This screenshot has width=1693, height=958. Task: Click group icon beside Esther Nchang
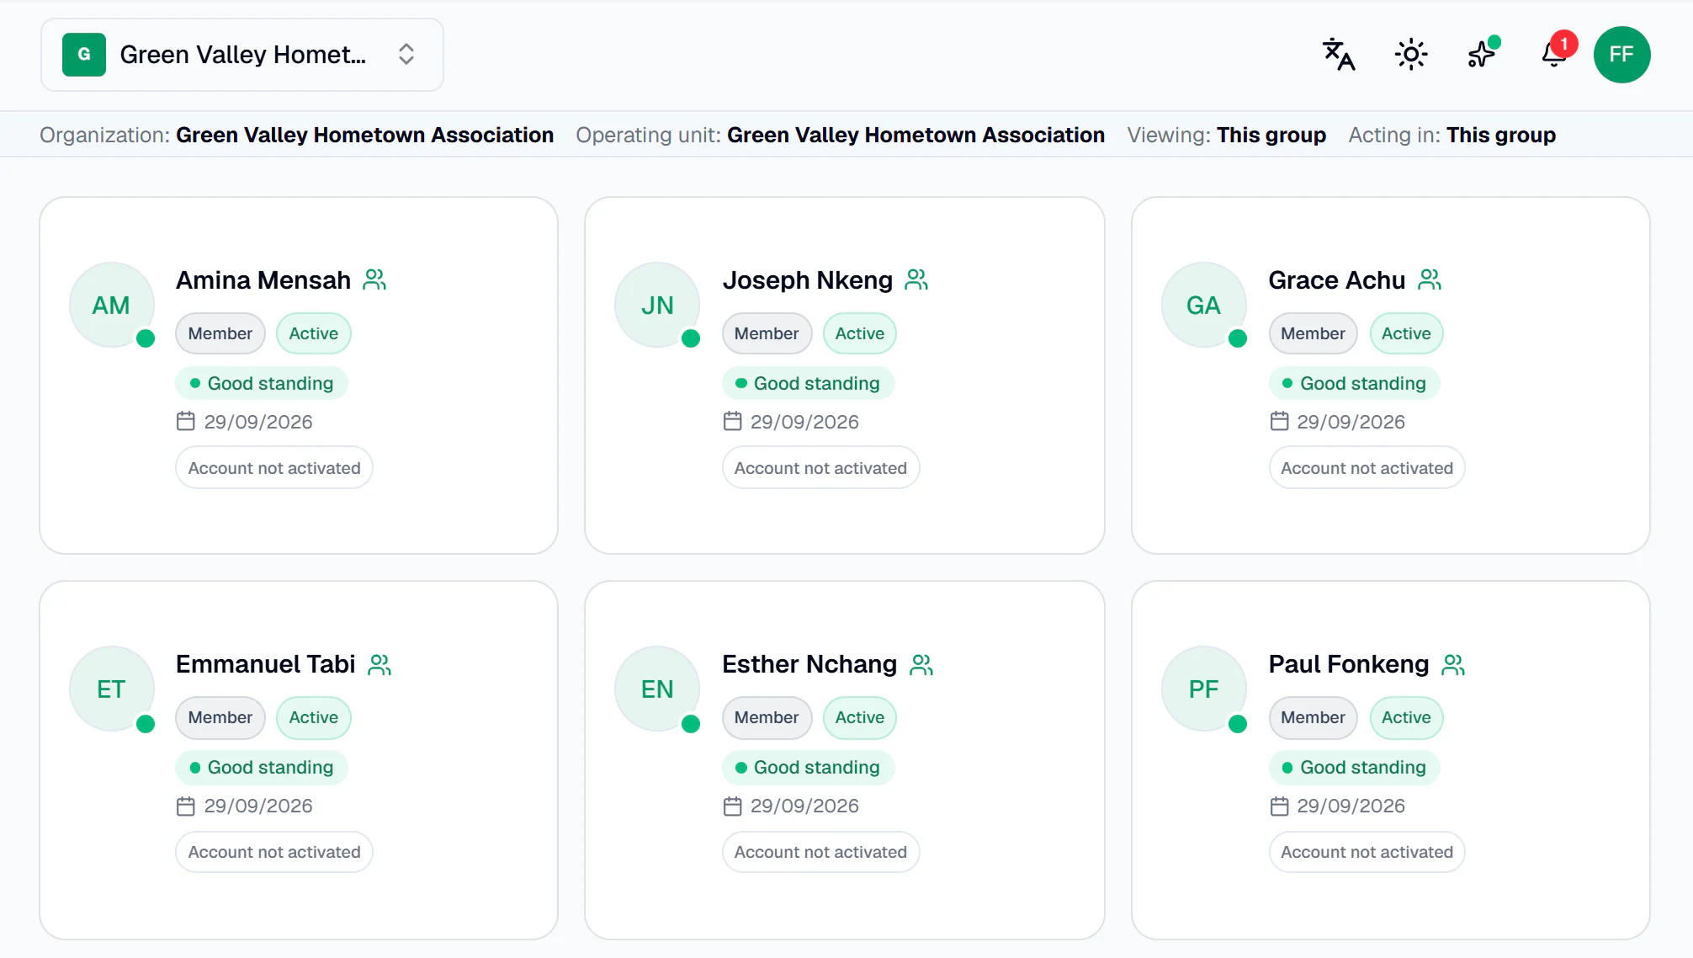point(921,664)
